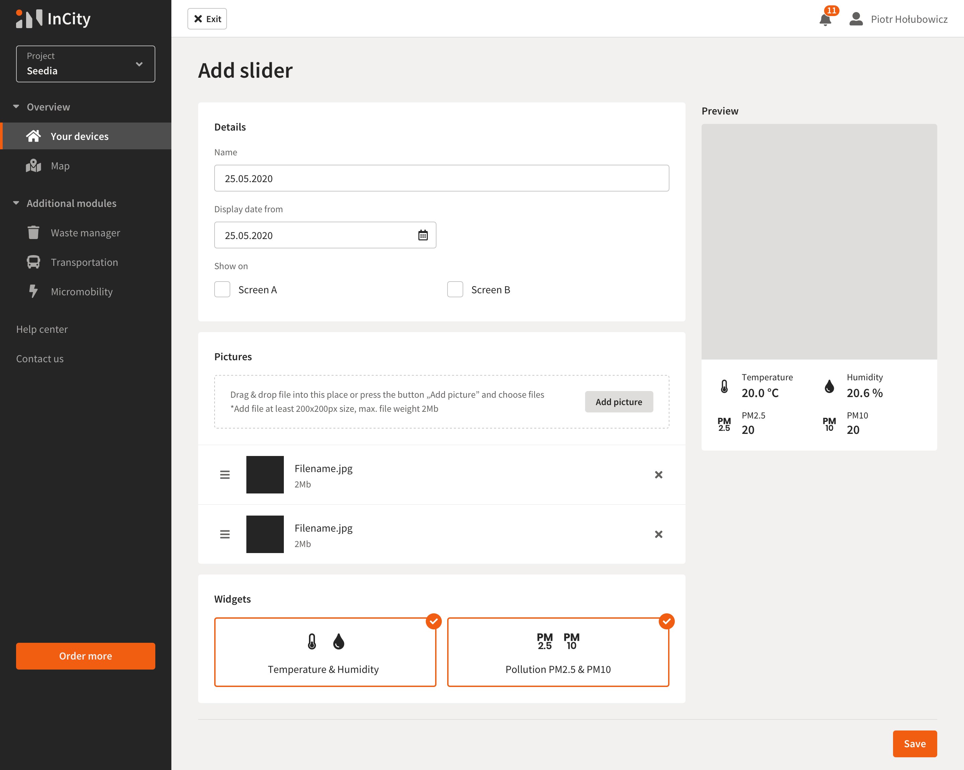
Task: Click preview drop icon beside Humidity
Action: pyautogui.click(x=829, y=386)
